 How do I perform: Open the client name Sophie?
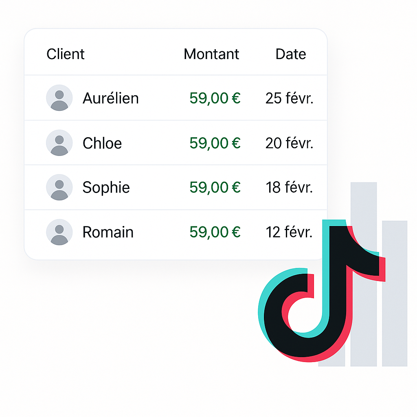point(106,188)
